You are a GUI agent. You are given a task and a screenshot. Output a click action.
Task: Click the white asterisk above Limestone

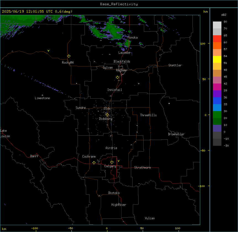pyautogui.click(x=42, y=95)
